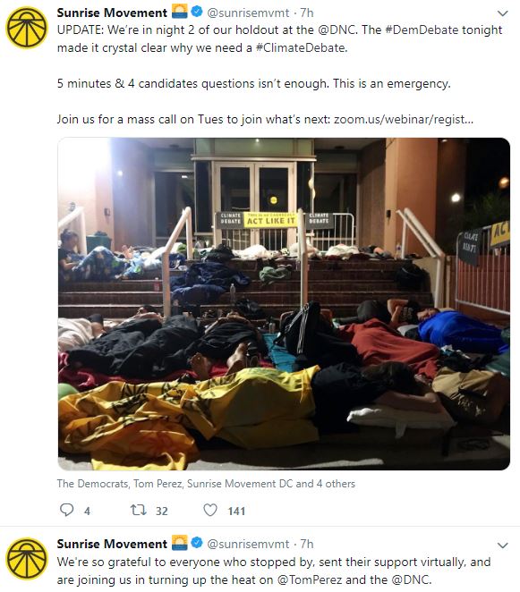The height and width of the screenshot is (592, 520).
Task: Retweet the night 2 holdout update tweet
Action: (x=139, y=510)
